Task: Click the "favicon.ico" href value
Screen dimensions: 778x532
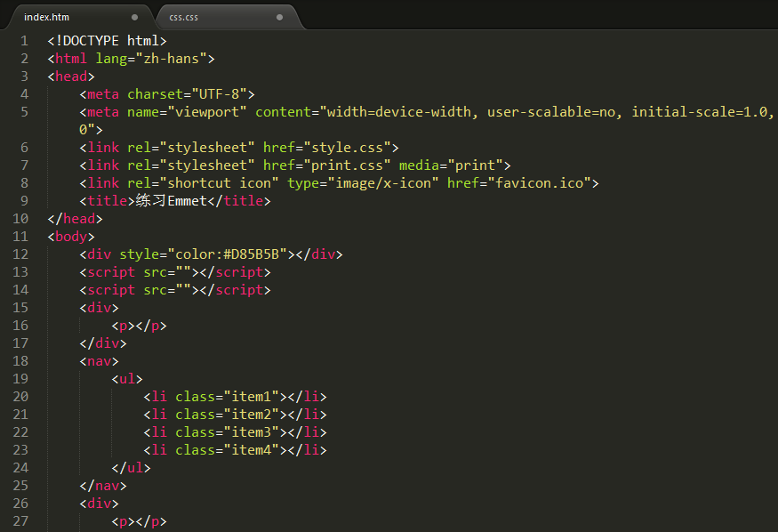Action: click(540, 183)
